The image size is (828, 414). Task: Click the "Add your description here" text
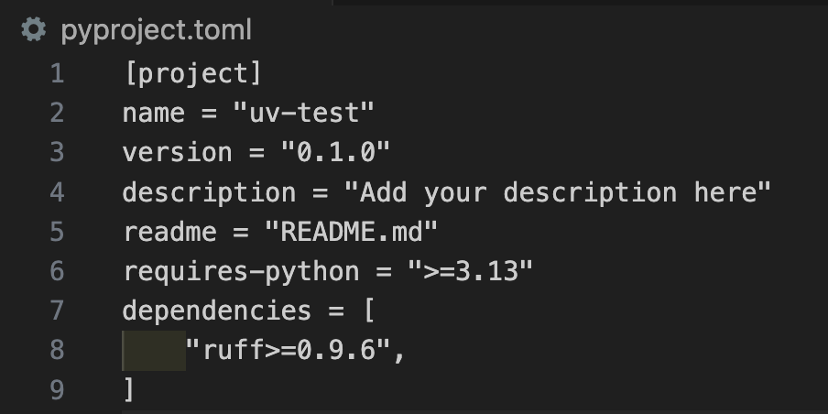tap(557, 192)
